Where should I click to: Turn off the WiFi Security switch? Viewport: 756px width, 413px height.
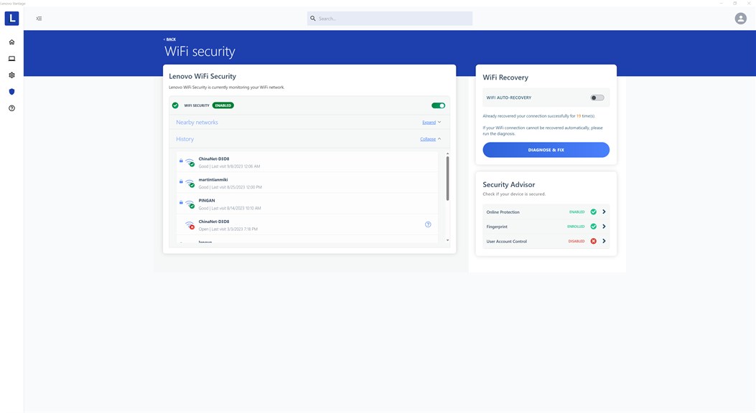[x=438, y=105]
